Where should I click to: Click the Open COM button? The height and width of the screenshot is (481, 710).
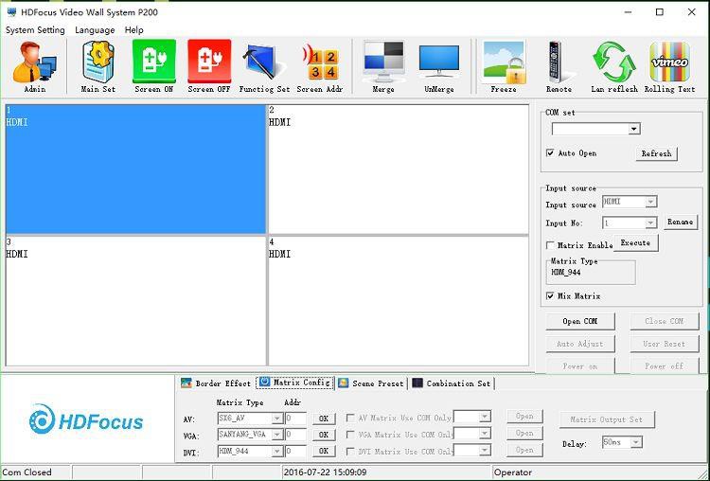tap(579, 322)
